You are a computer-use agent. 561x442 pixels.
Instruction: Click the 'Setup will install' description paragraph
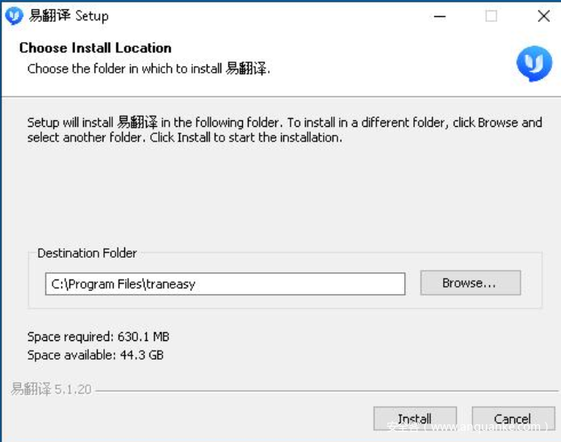click(284, 130)
